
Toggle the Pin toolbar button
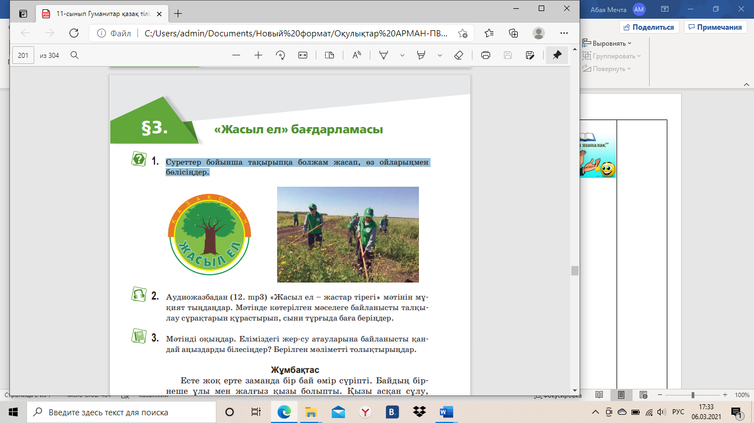pos(557,55)
